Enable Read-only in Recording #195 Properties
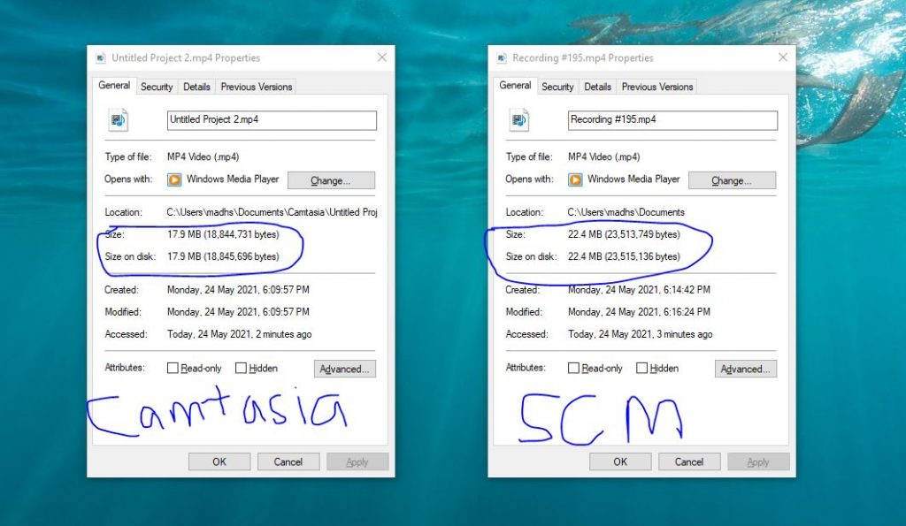 573,368
